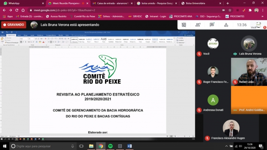Open the Windows notification center
This screenshot has height=150, width=267.
pyautogui.click(x=261, y=146)
